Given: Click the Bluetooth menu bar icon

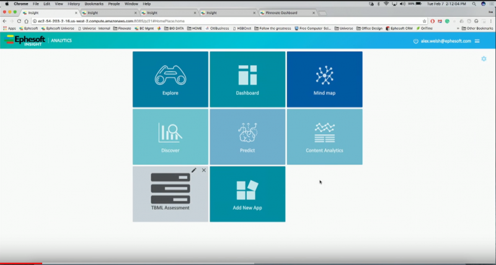Looking at the screenshot, I should pos(379,4).
